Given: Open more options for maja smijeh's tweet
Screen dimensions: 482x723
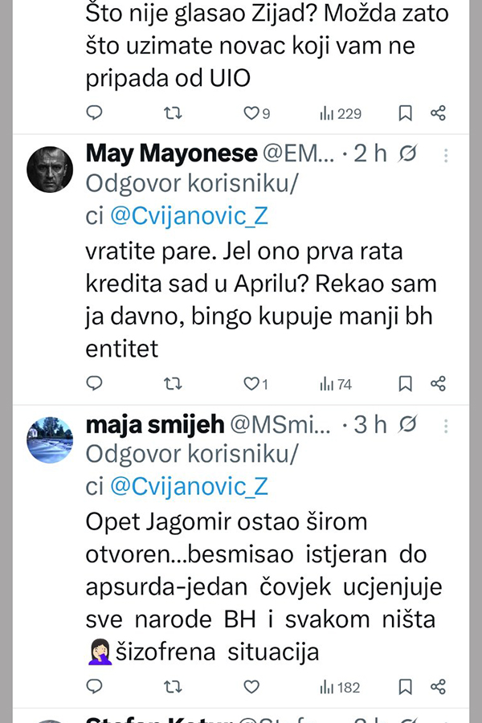Looking at the screenshot, I should (x=447, y=425).
